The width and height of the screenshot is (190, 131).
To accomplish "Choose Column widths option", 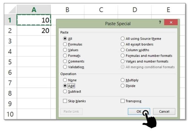I will click(x=135, y=50).
